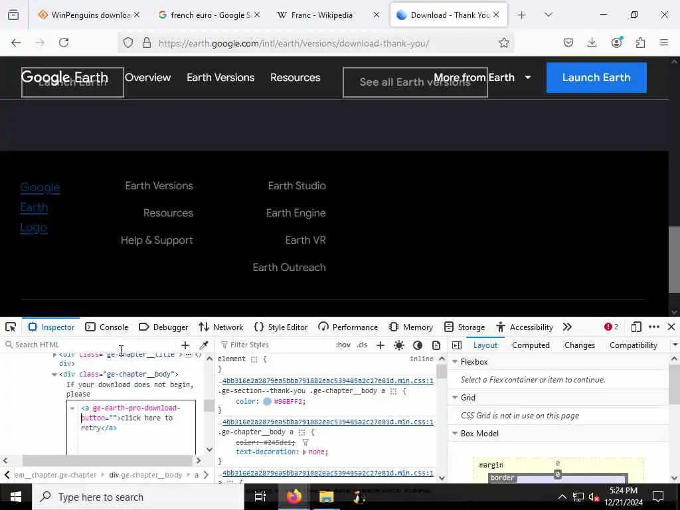Open the Changes side tab

tap(579, 345)
